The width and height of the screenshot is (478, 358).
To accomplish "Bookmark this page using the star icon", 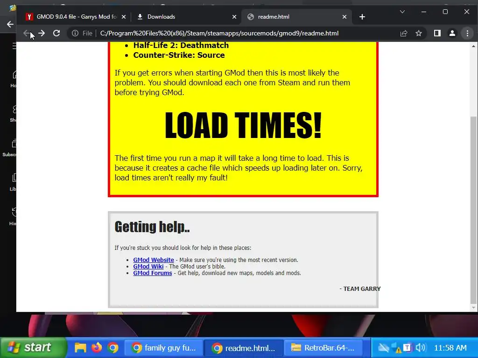I will [419, 33].
